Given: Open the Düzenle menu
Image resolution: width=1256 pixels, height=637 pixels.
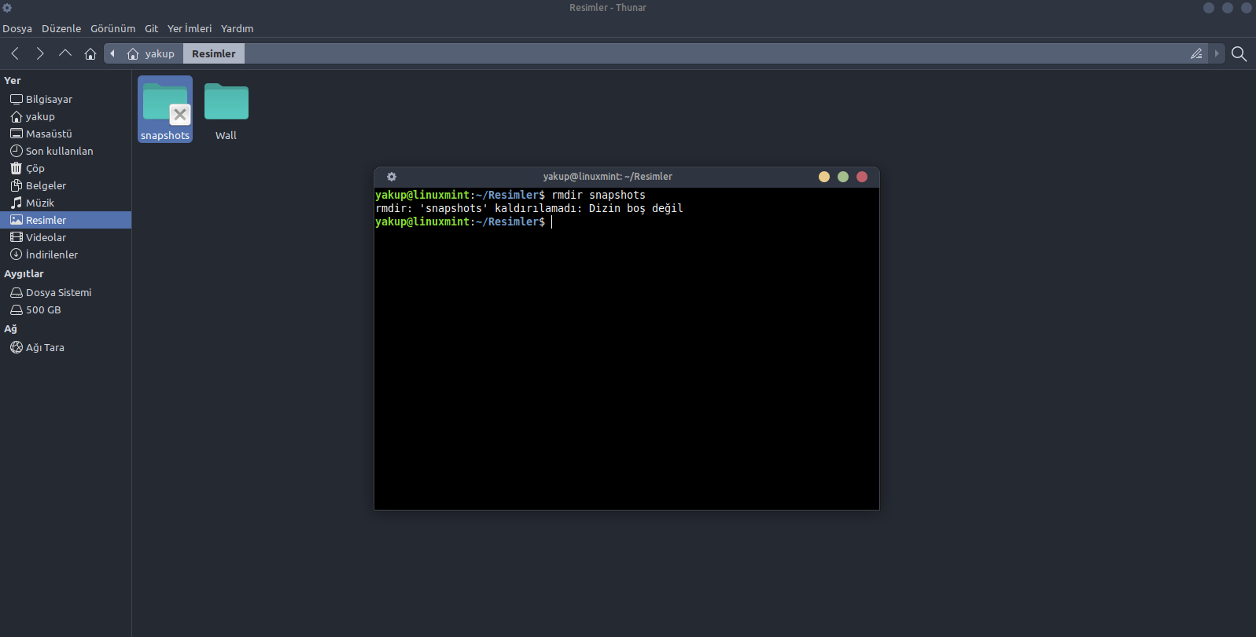Looking at the screenshot, I should (61, 28).
